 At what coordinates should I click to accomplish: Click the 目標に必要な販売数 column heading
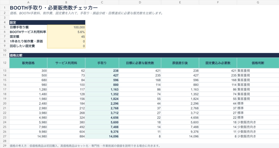pyautogui.click(x=140, y=63)
